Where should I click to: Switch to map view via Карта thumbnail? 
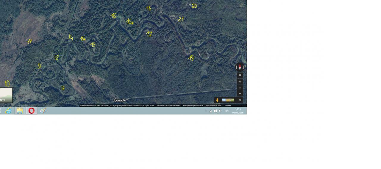click(x=6, y=95)
